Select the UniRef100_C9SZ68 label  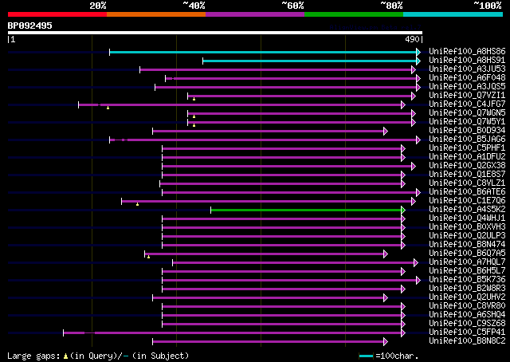467,324
